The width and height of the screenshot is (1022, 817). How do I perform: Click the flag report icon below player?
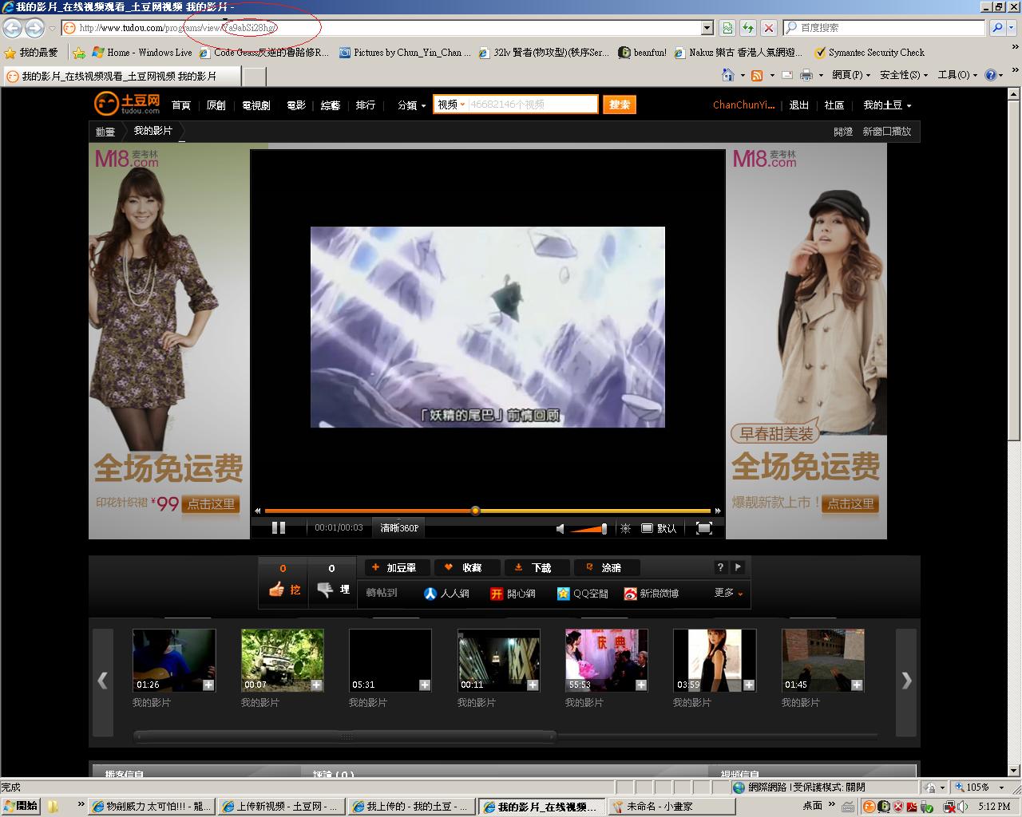point(738,567)
